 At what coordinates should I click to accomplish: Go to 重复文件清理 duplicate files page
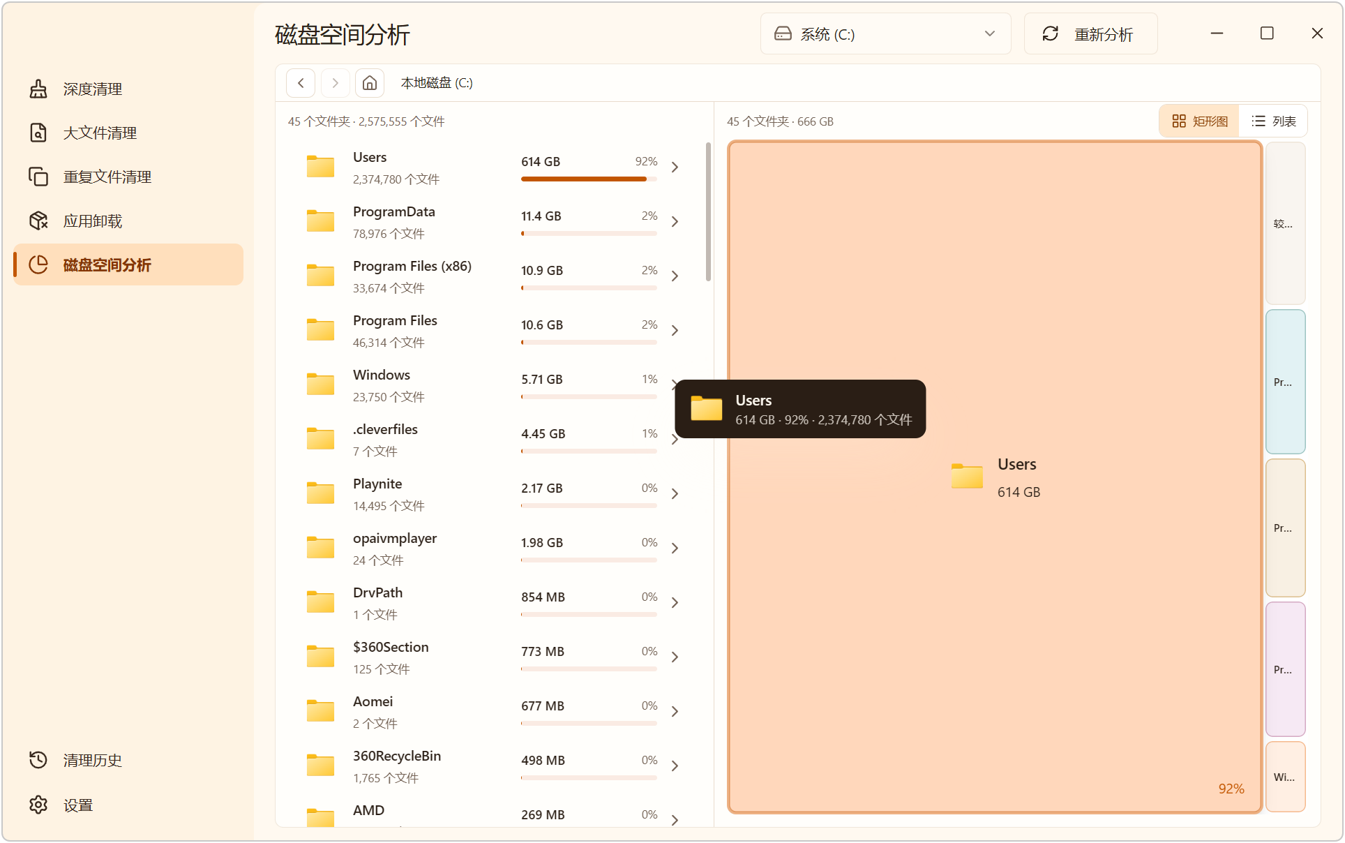point(128,177)
